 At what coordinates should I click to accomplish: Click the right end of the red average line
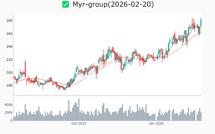201,33
